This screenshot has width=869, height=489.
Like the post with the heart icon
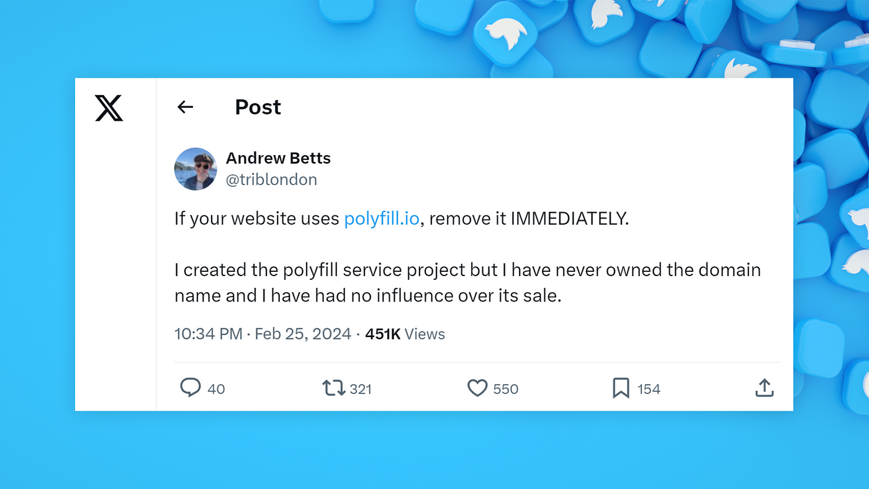click(x=477, y=388)
